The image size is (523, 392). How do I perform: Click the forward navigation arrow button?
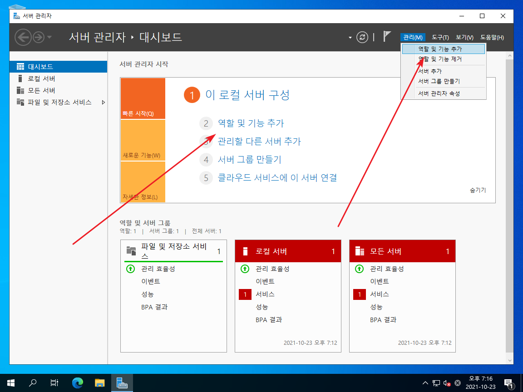click(39, 37)
